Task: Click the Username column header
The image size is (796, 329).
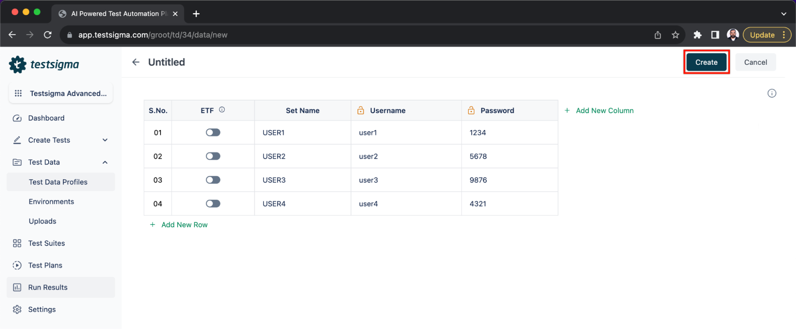Action: click(406, 110)
